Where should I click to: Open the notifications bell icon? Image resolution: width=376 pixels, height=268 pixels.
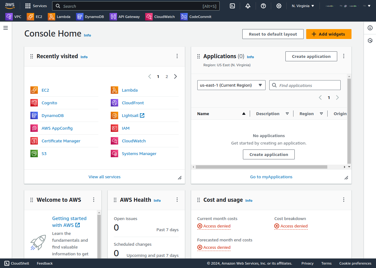[248, 6]
